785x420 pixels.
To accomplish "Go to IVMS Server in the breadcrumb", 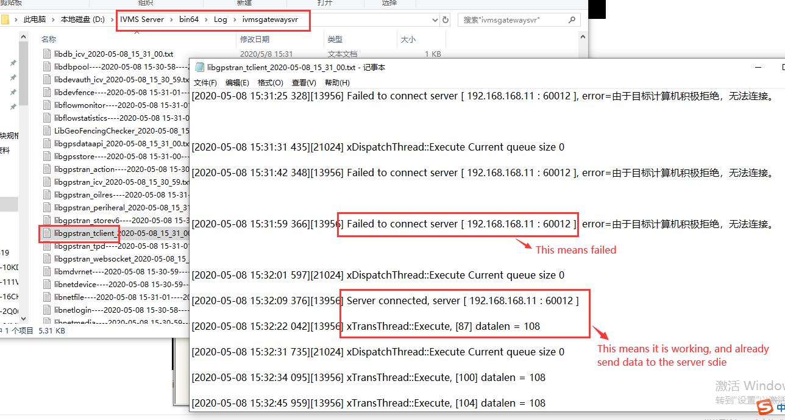I will (x=142, y=20).
